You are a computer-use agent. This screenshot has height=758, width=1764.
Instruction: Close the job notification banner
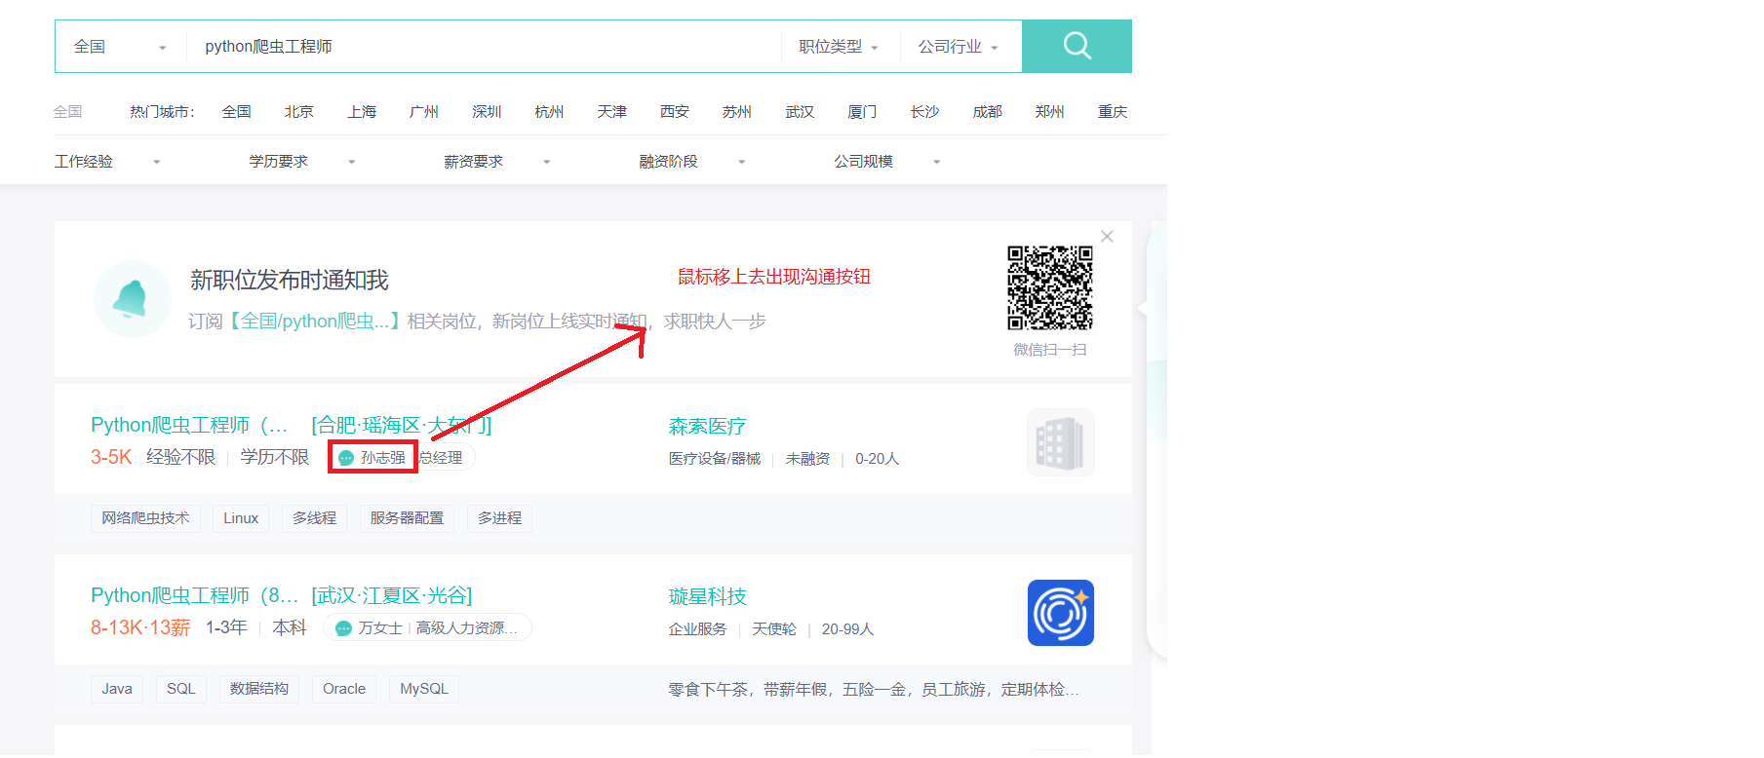pos(1107,237)
